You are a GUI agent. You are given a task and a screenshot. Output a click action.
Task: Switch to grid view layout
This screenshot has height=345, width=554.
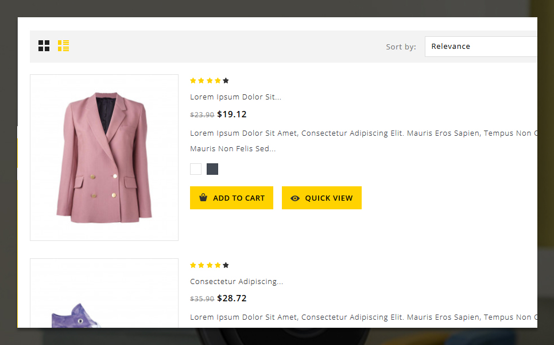44,45
